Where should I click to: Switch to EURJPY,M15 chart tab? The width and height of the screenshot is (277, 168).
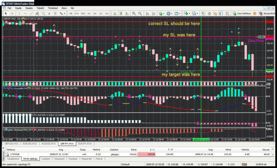(85, 144)
